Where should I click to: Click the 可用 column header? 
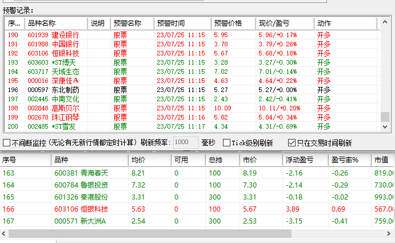tap(188, 160)
